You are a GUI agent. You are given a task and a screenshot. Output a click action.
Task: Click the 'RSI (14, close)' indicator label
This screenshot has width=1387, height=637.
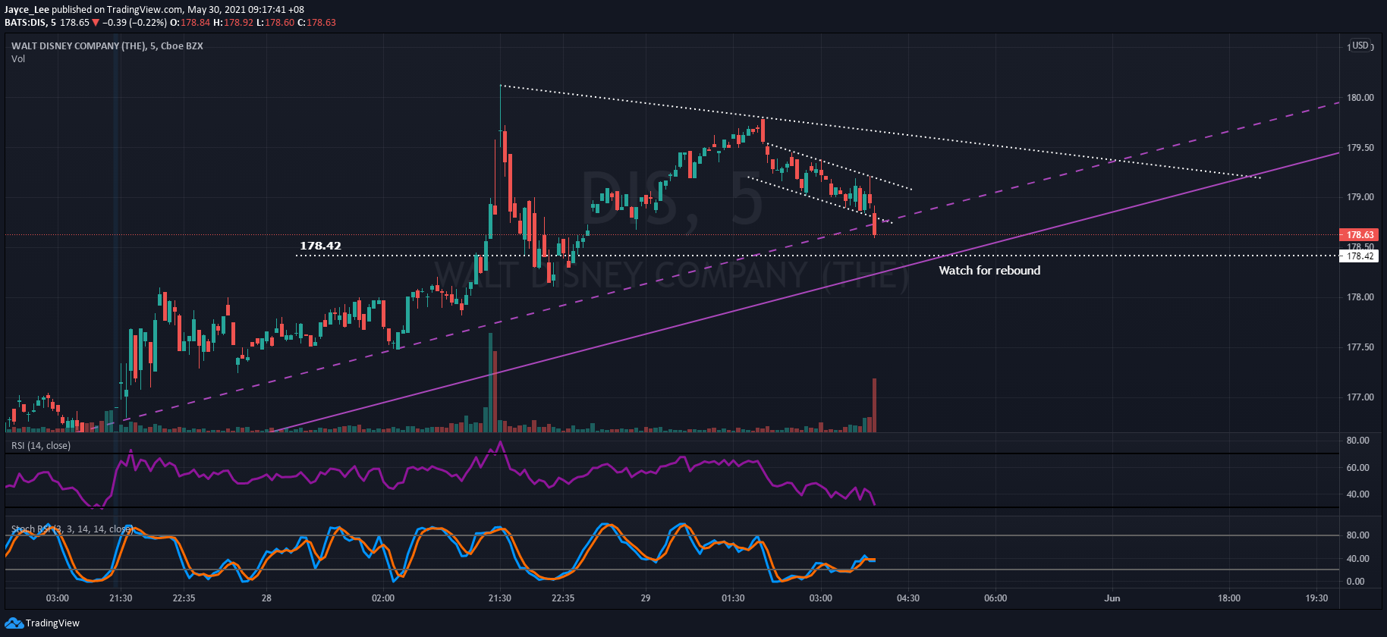click(41, 445)
